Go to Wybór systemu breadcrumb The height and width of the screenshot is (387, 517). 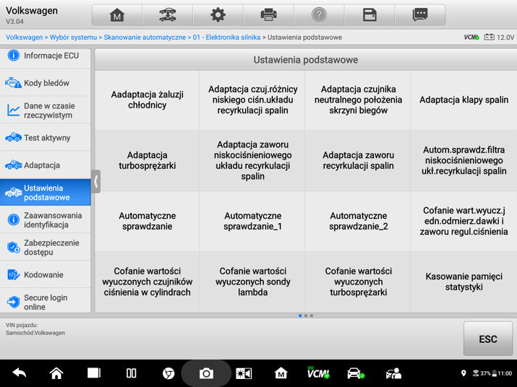click(73, 38)
